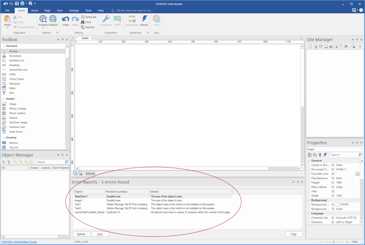Click the lightning events icon in Properties panel
The height and width of the screenshot is (245, 365).
pos(325,155)
